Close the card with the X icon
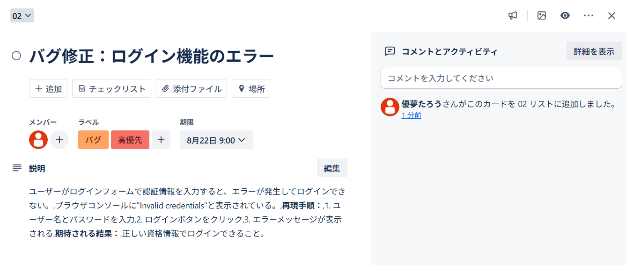626x265 pixels. [611, 15]
